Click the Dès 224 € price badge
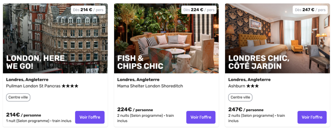The height and width of the screenshot is (130, 332). (x=199, y=10)
